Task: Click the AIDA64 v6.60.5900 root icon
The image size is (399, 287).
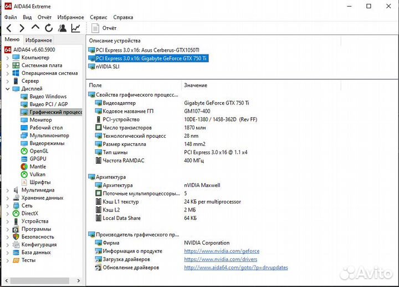Action: [x=8, y=50]
